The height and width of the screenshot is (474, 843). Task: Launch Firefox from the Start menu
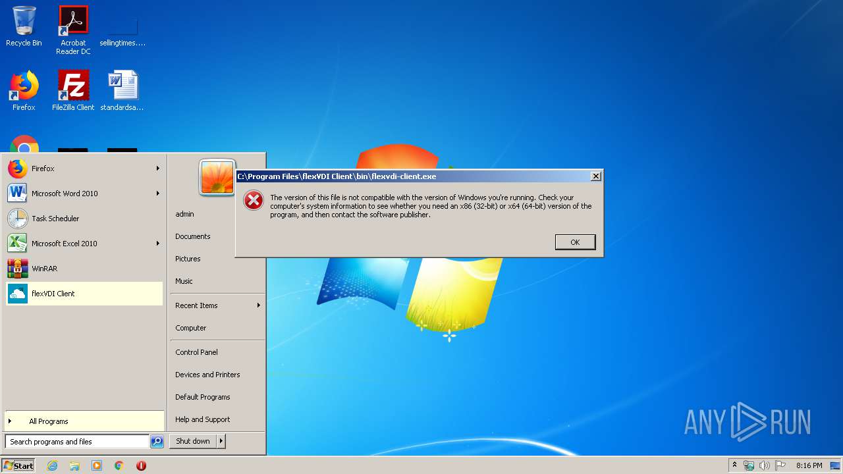[x=84, y=169]
